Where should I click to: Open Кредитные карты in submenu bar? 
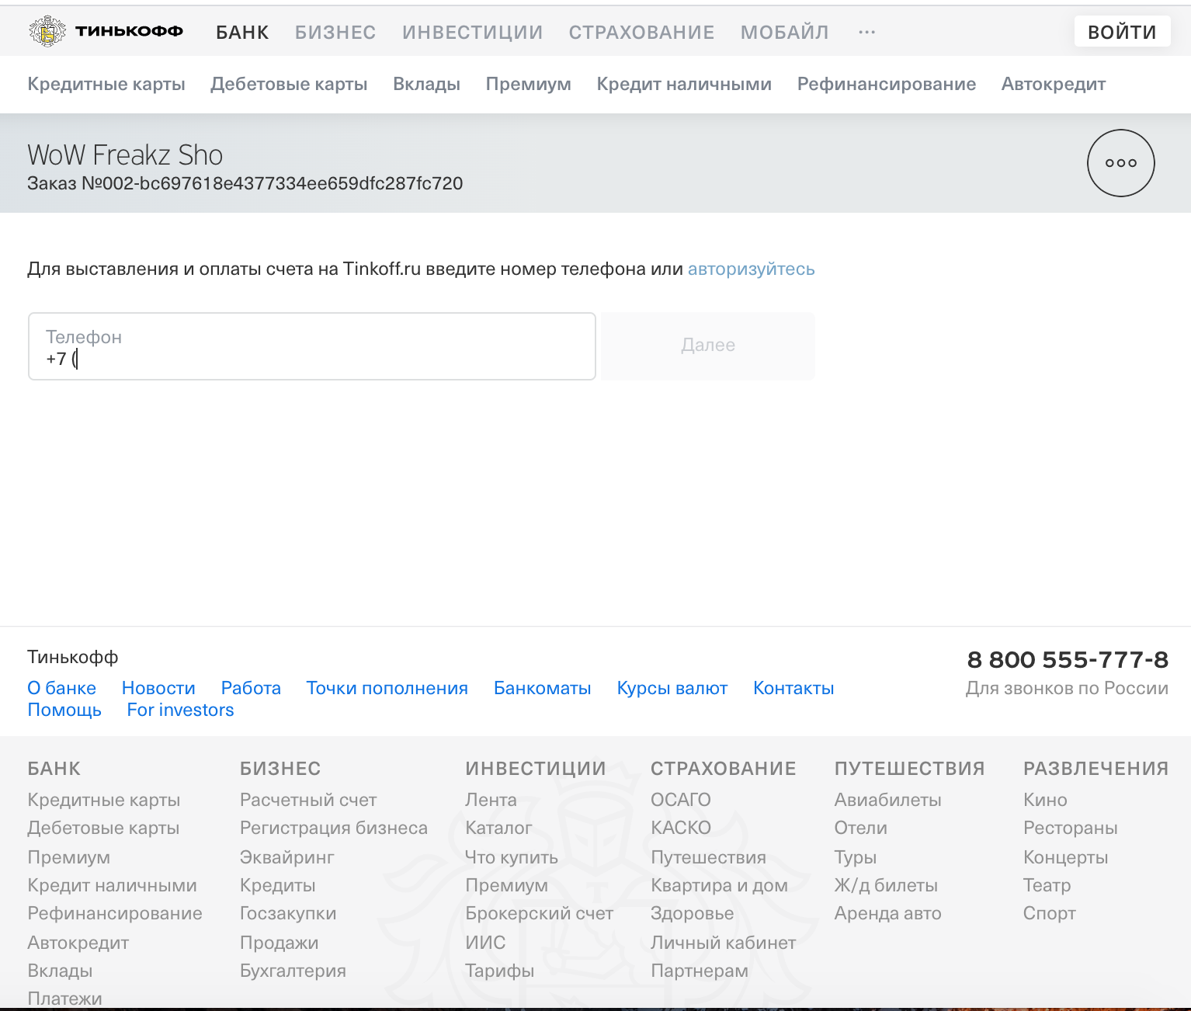(x=106, y=84)
